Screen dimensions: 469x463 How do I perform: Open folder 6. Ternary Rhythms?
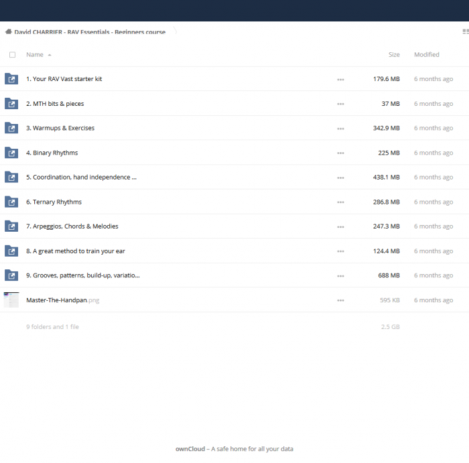[x=54, y=202]
